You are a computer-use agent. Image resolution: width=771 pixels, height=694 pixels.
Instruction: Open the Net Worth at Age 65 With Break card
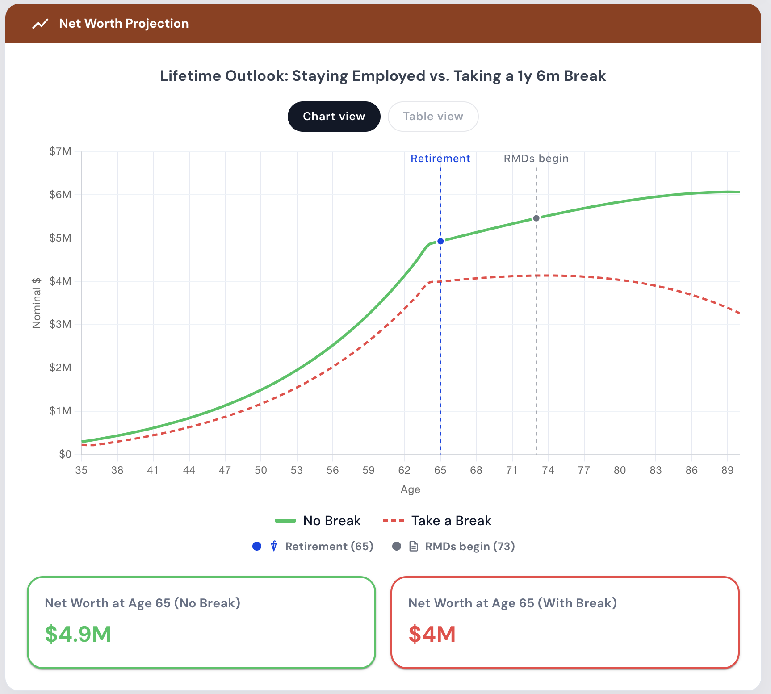click(x=565, y=623)
